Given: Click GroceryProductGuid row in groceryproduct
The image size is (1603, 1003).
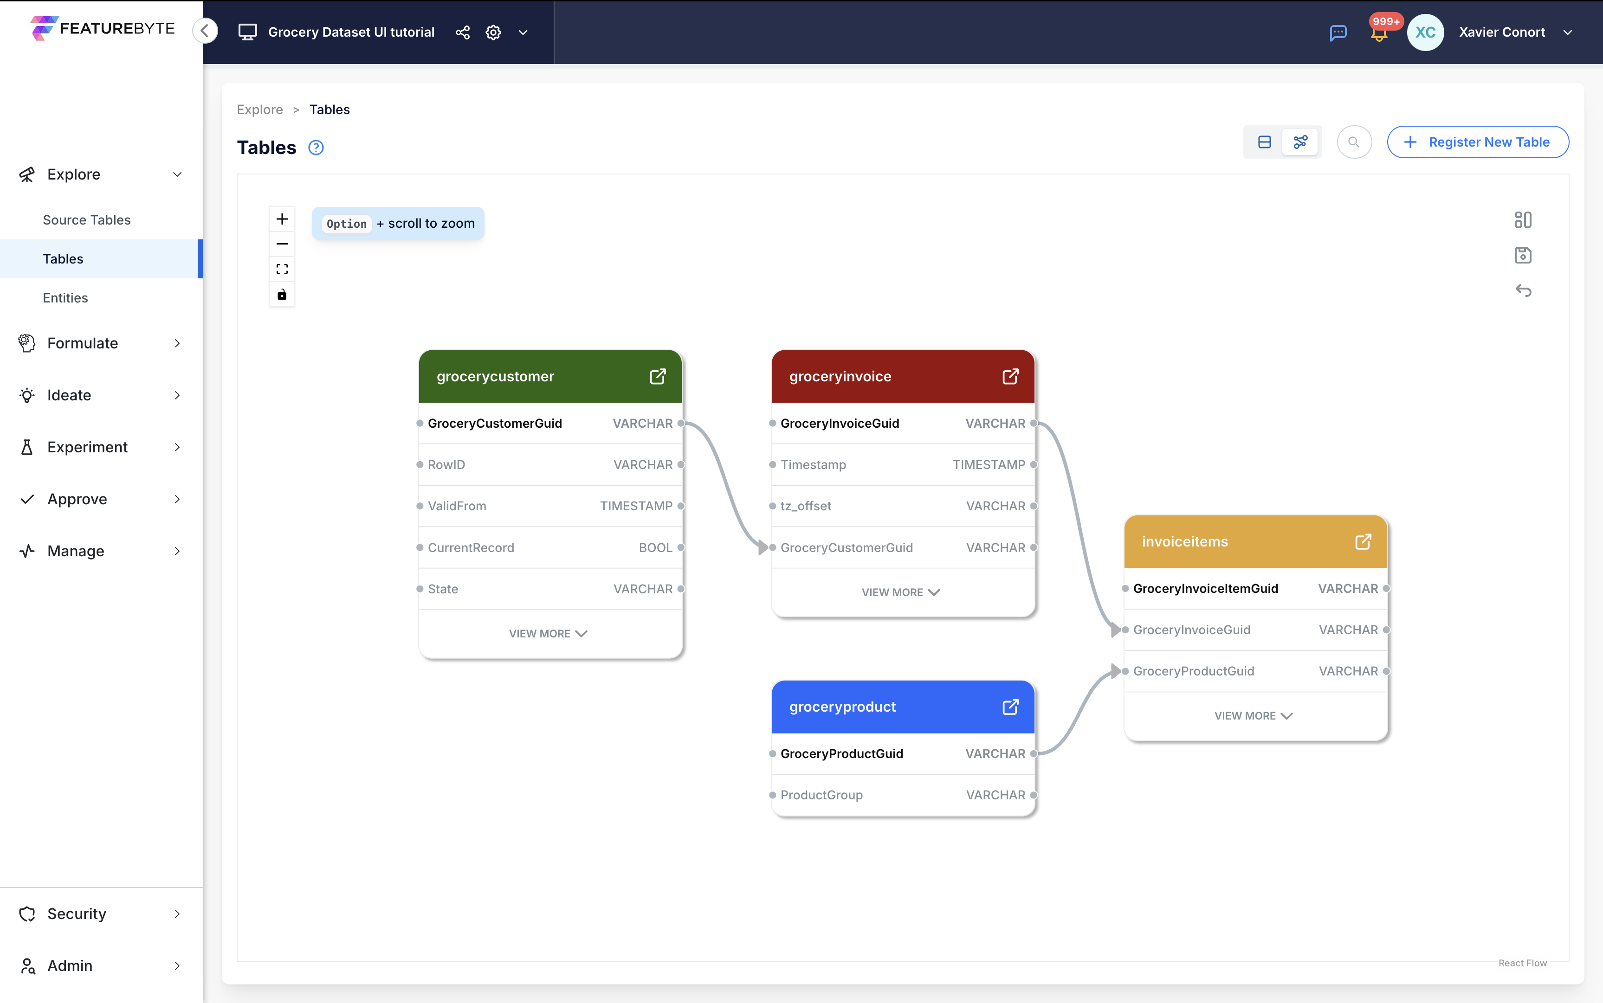Looking at the screenshot, I should [x=902, y=753].
